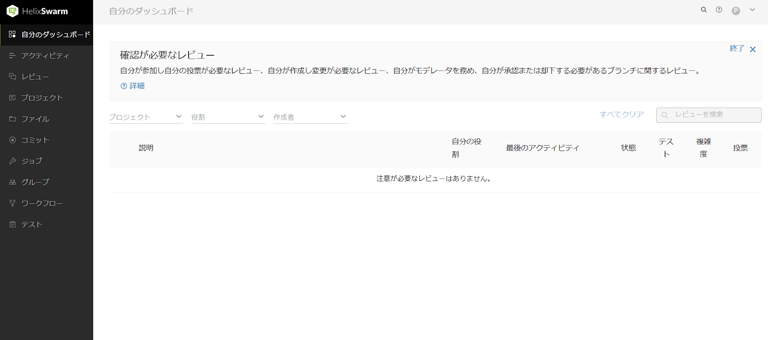Go to プロジェクト page
This screenshot has height=340, width=768.
tap(46, 98)
